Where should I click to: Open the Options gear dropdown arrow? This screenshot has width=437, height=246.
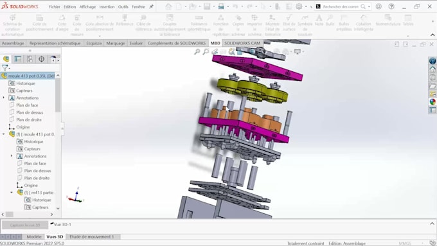point(306,6)
